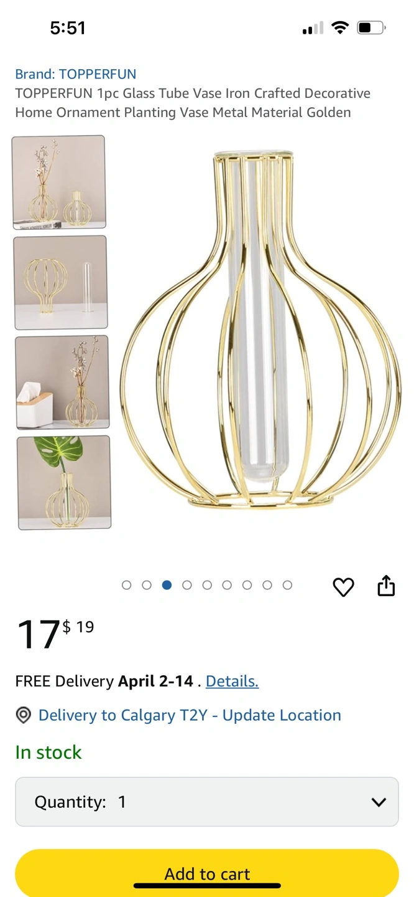Tap the share icon
This screenshot has height=897, width=414.
[x=386, y=586]
